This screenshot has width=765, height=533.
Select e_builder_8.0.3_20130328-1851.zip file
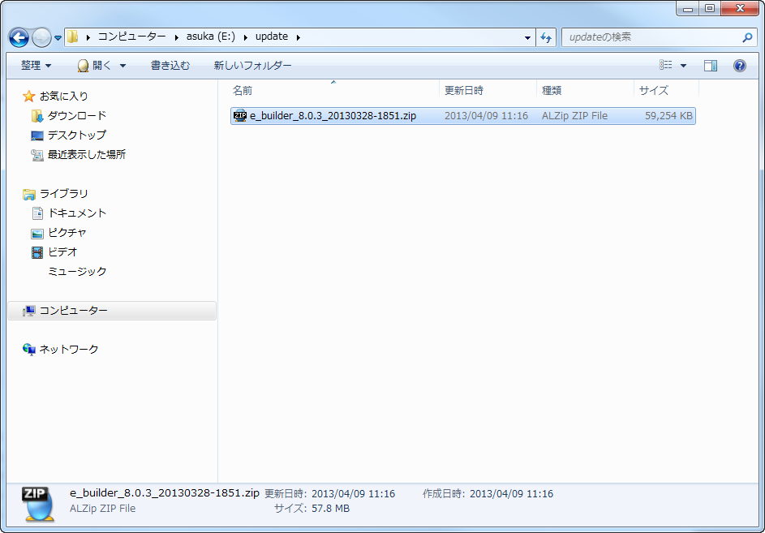(463, 116)
